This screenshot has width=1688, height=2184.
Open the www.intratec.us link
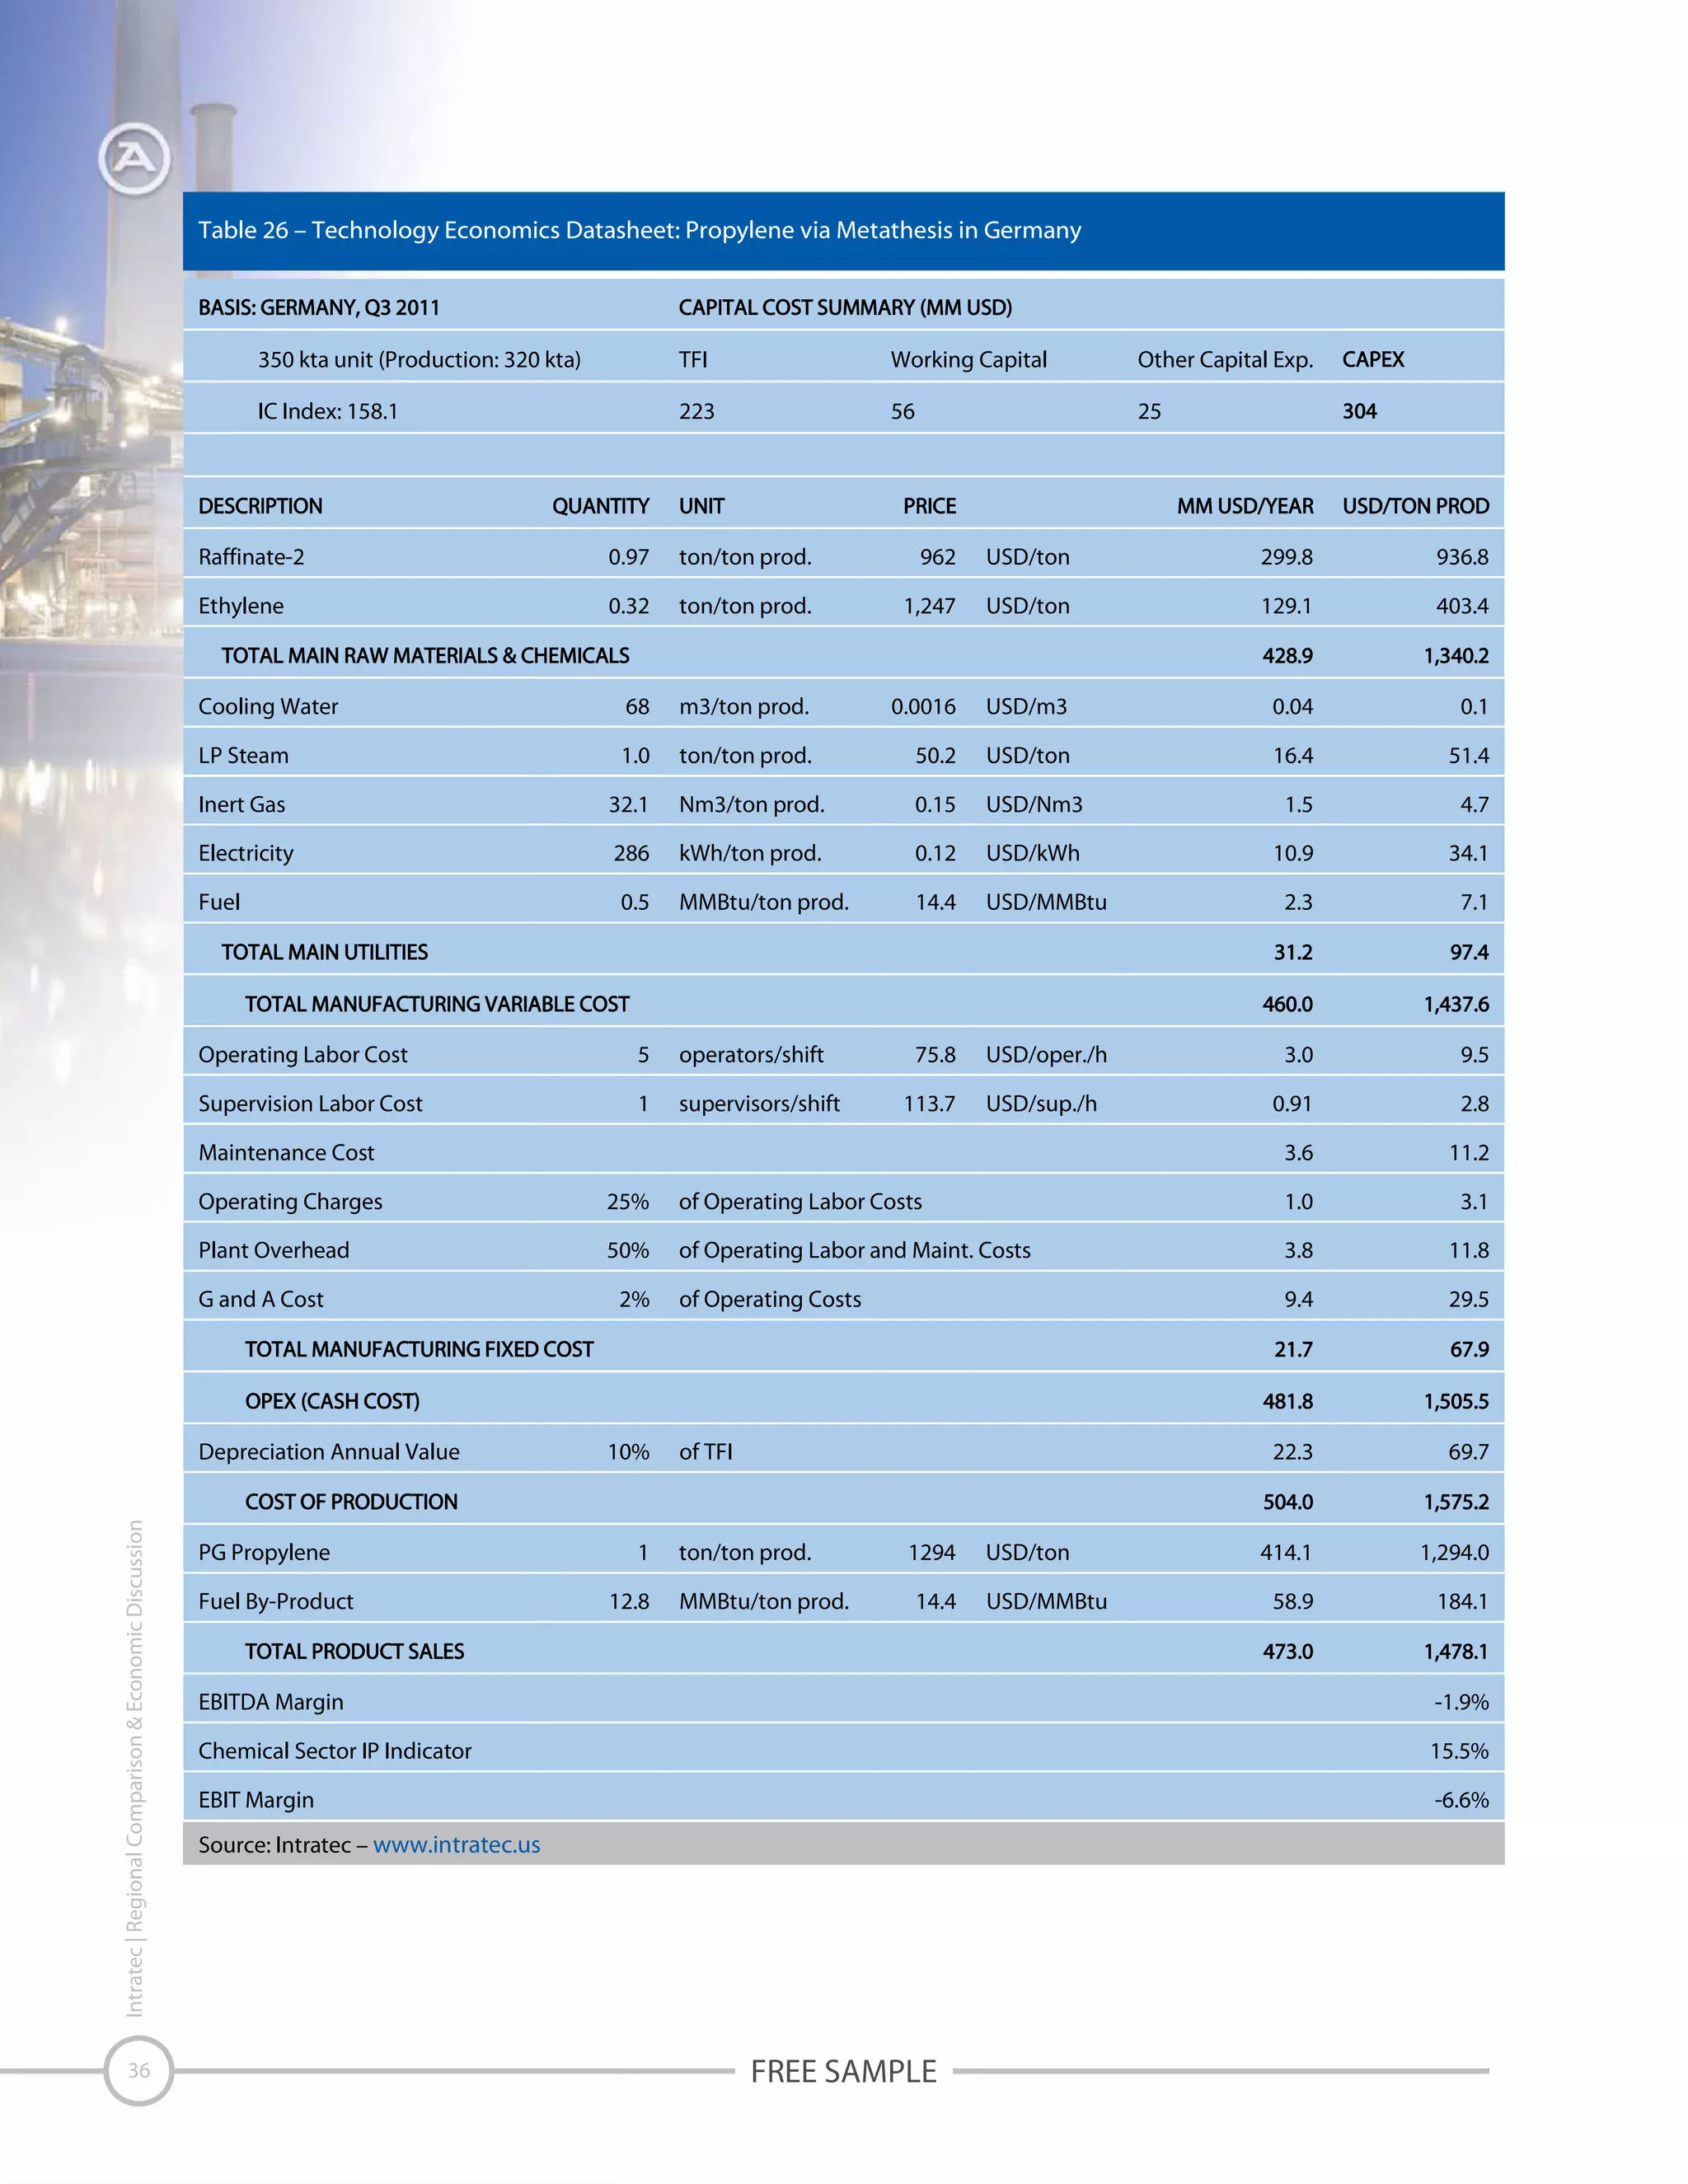pos(456,1845)
